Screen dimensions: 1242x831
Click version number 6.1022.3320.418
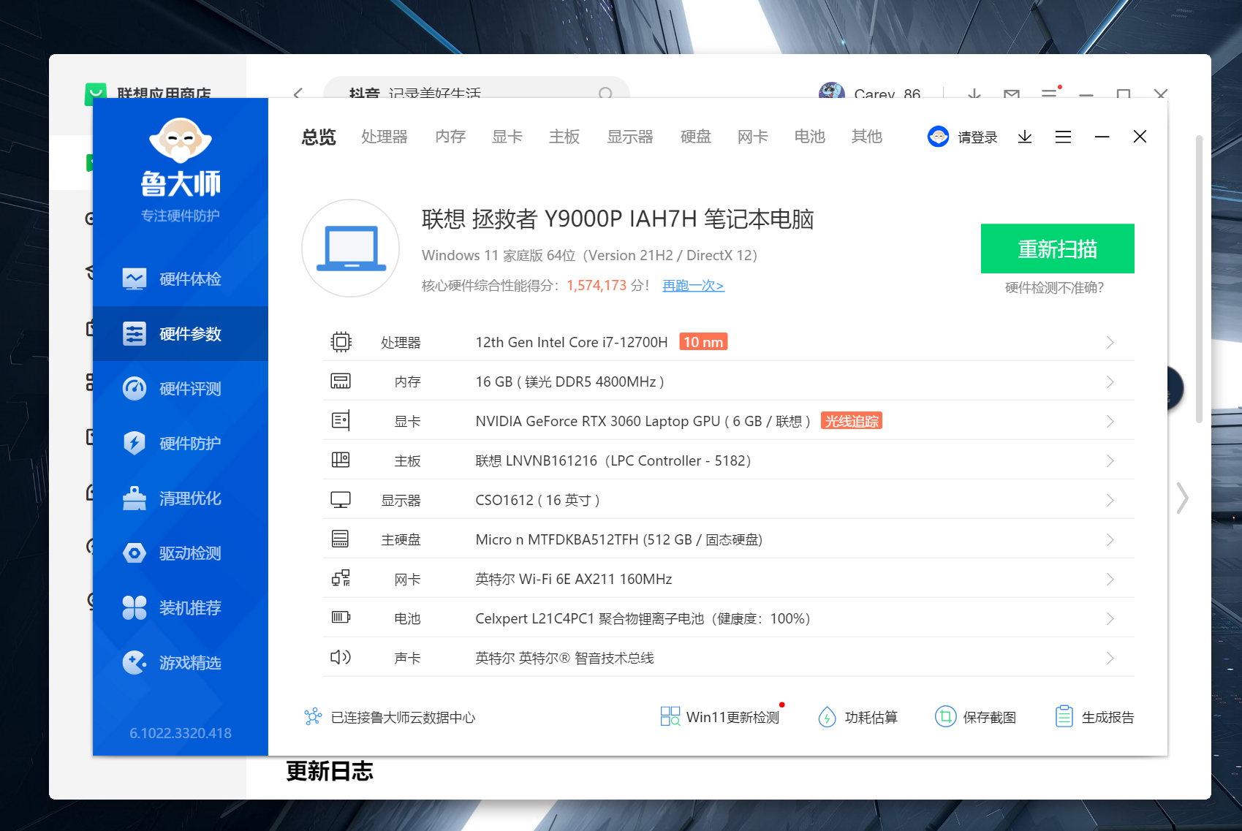(181, 733)
